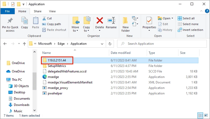Click the red Delete X icon
Viewport: 210px width, 119px height.
(x=100, y=21)
